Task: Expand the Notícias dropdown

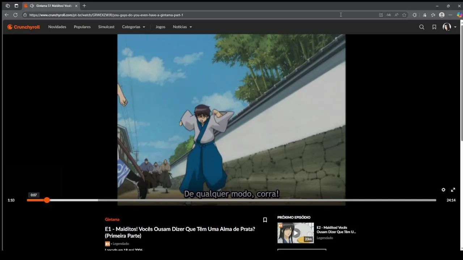Action: point(182,27)
